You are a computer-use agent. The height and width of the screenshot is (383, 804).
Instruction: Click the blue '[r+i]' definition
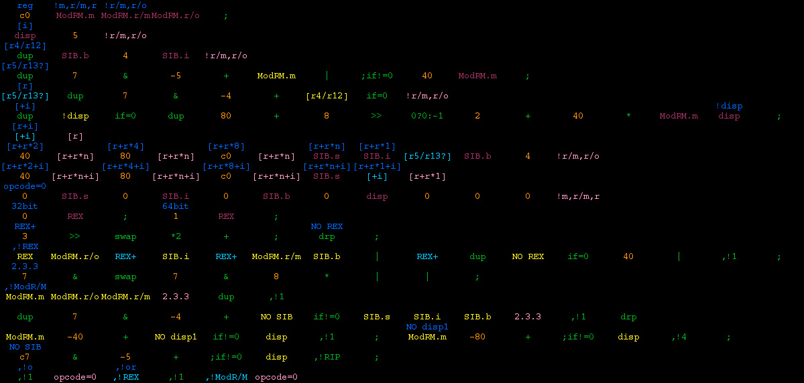[25, 126]
